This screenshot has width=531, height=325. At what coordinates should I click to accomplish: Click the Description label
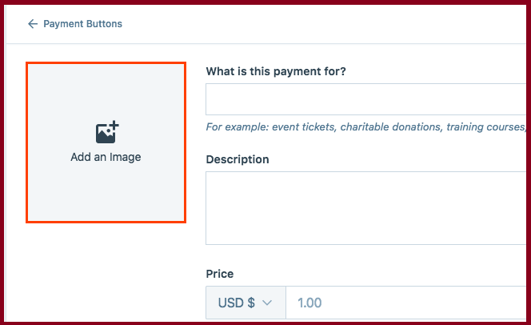(x=238, y=159)
